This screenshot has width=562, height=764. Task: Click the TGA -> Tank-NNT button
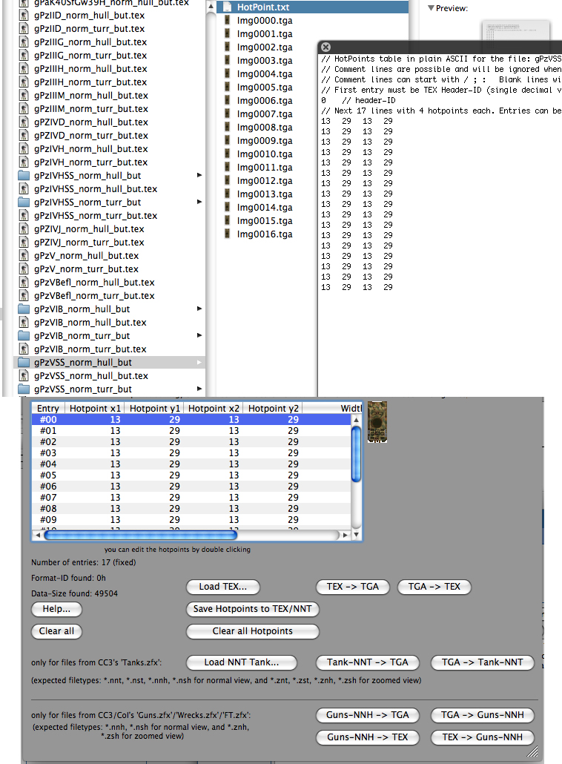483,662
